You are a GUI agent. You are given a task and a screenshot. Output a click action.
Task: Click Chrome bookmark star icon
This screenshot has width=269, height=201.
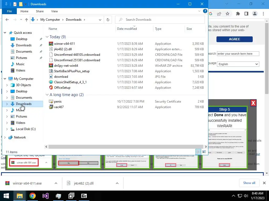point(227,14)
